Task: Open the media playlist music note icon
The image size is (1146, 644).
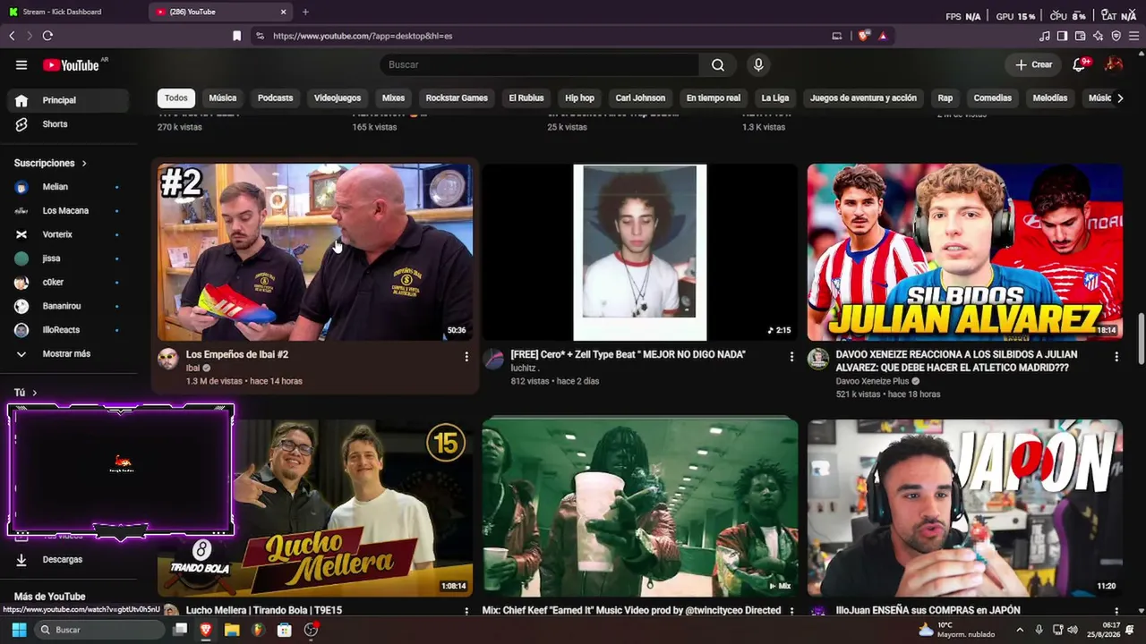Action: [1045, 36]
